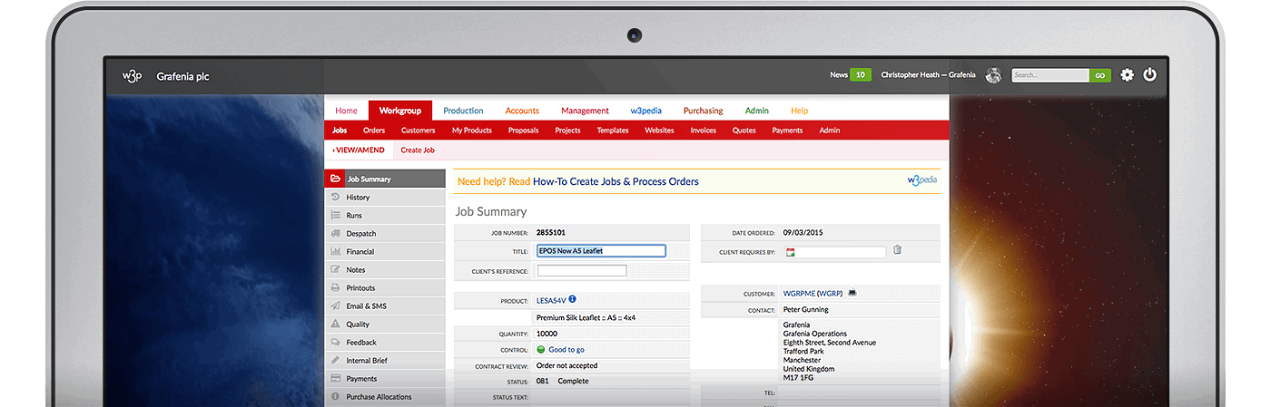Click the settings gear icon
The width and height of the screenshot is (1271, 407).
pyautogui.click(x=1127, y=75)
